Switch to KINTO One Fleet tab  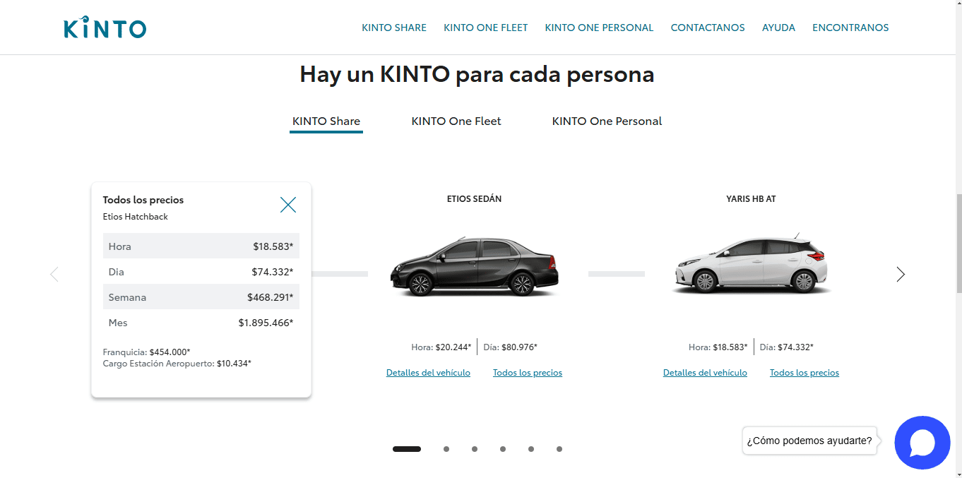coord(456,121)
